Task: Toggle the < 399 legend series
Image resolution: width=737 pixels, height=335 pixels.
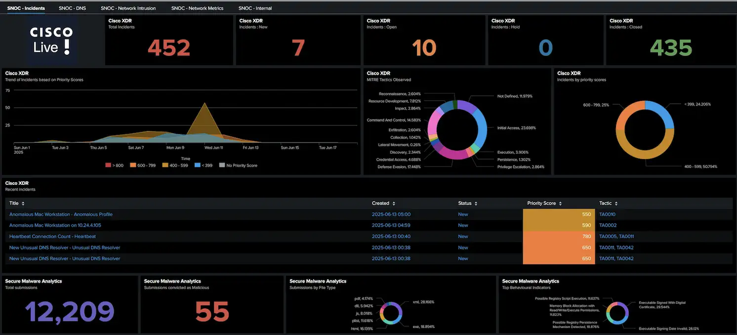Action: [203, 166]
